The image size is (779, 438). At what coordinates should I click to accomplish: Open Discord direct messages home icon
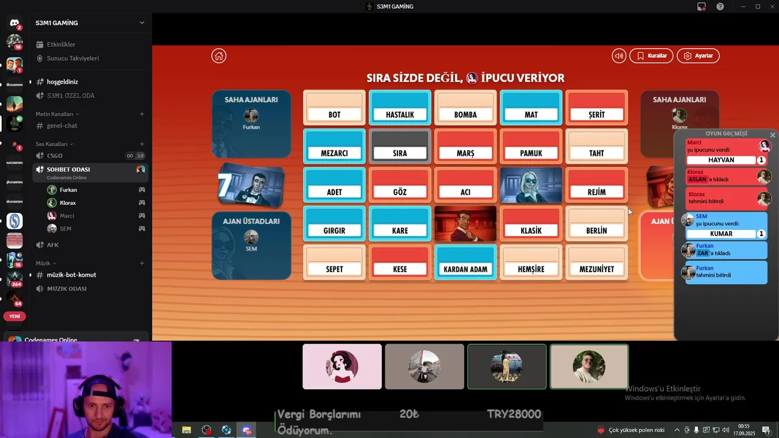pos(14,23)
